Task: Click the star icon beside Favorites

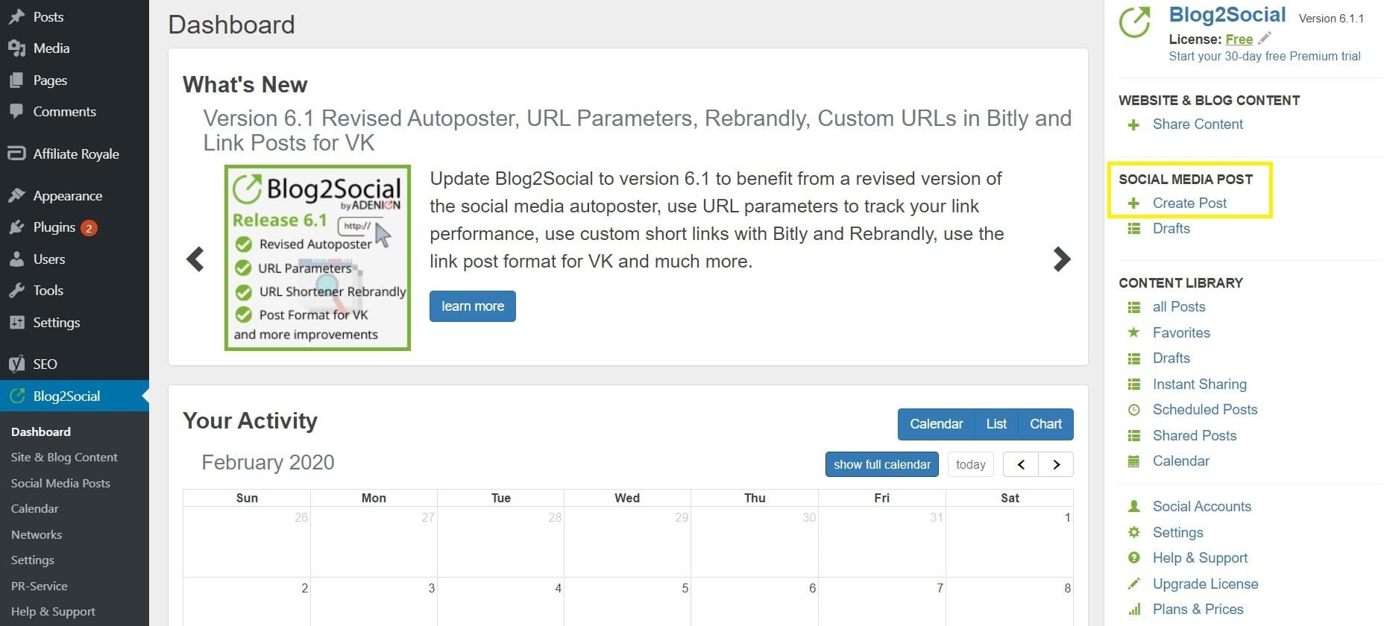Action: (1133, 332)
